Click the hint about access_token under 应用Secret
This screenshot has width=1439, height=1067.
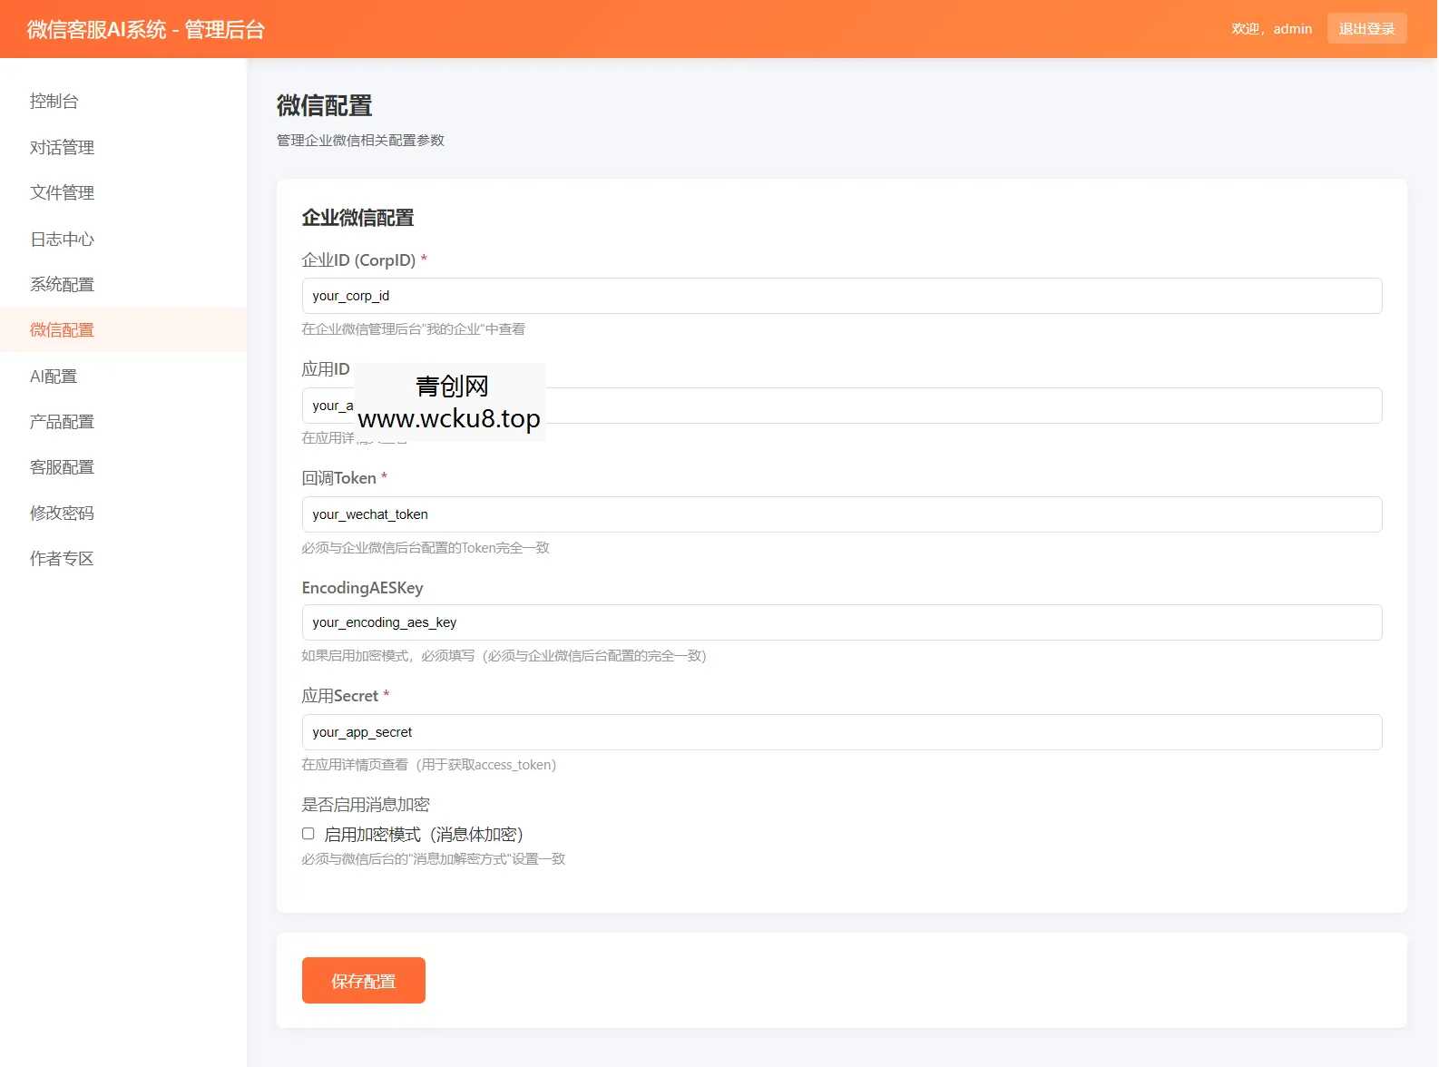[x=429, y=765]
